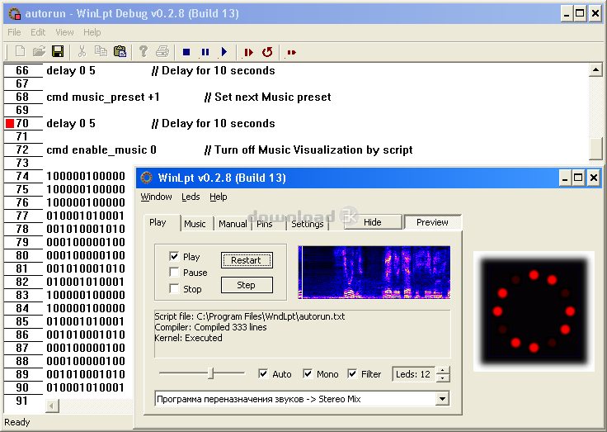Click the sensitivity slider handle
This screenshot has height=432, width=607.
click(211, 373)
